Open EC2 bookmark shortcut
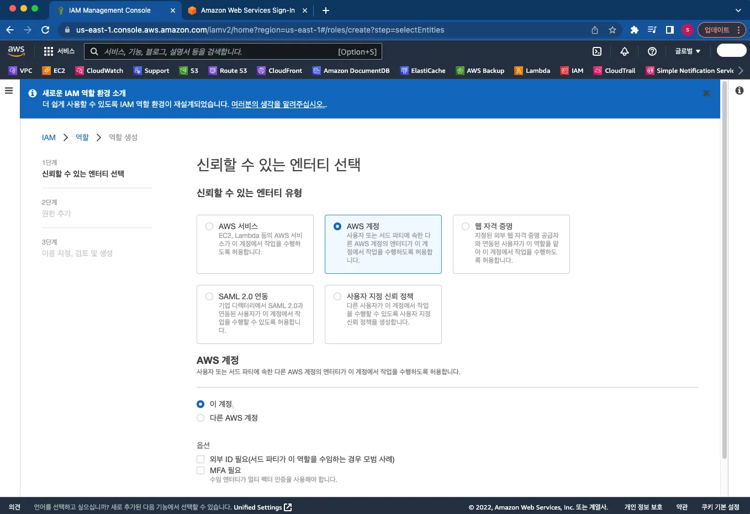The width and height of the screenshot is (750, 514). 54,71
